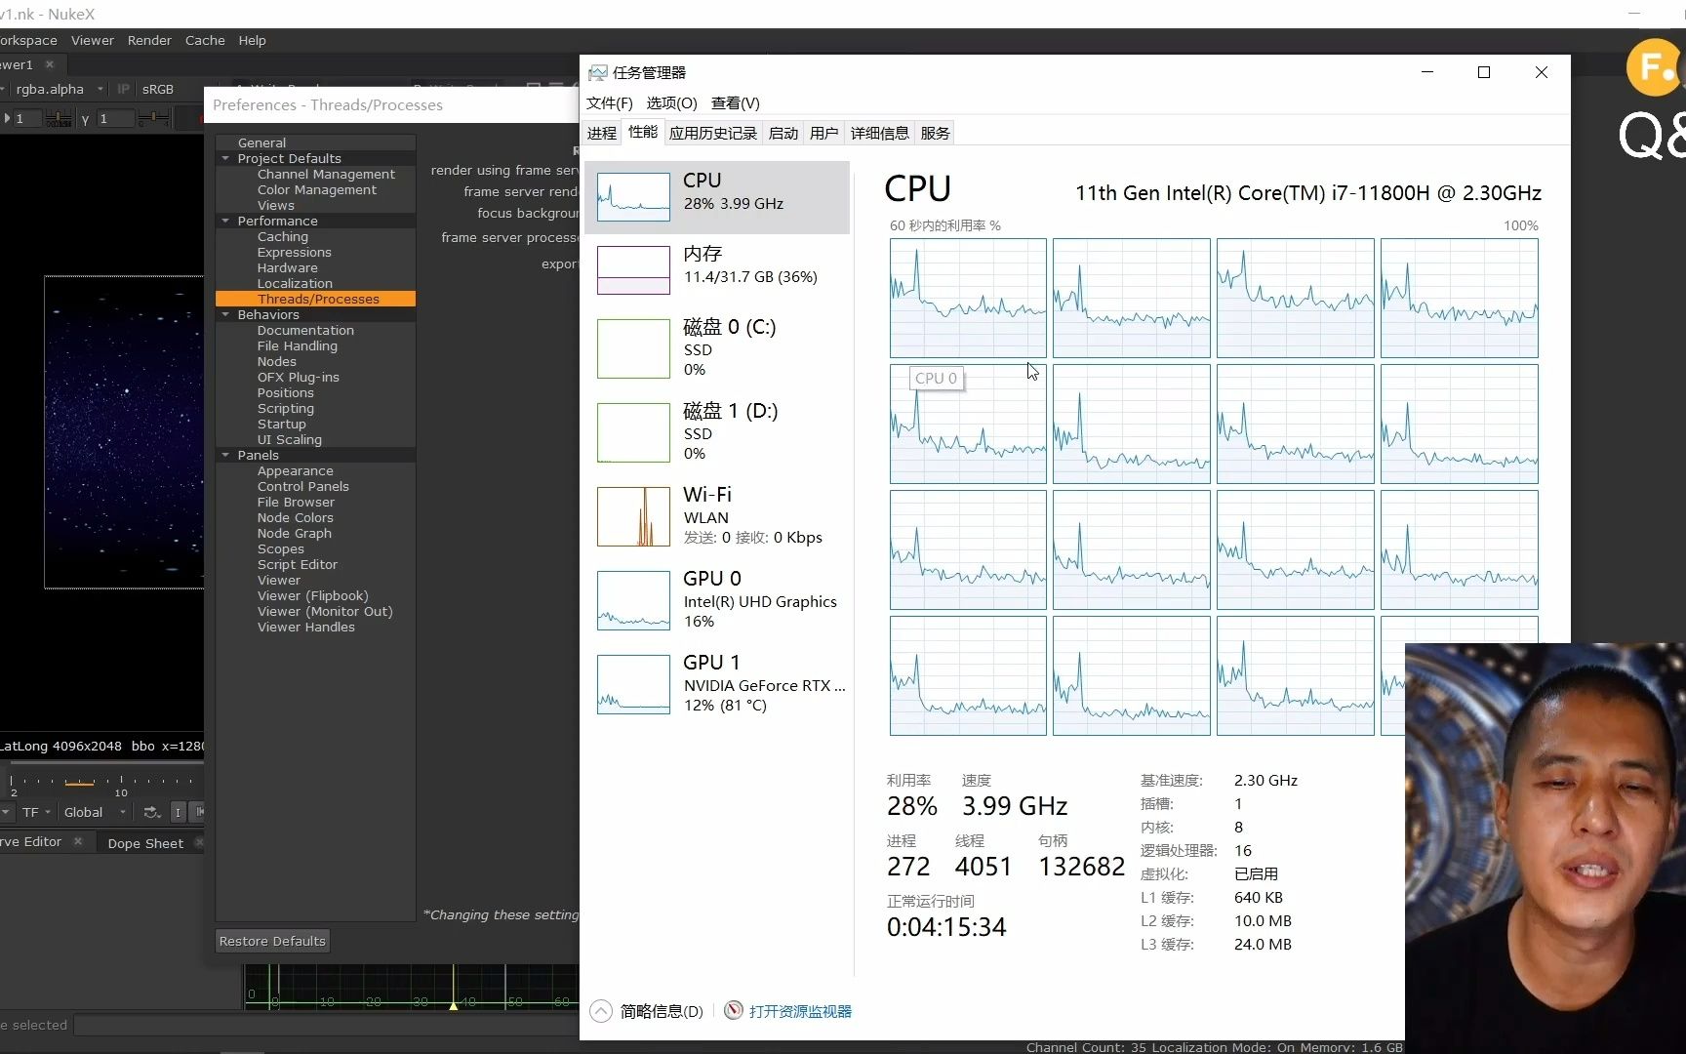Click the resource monitor gauge icon

734,1010
